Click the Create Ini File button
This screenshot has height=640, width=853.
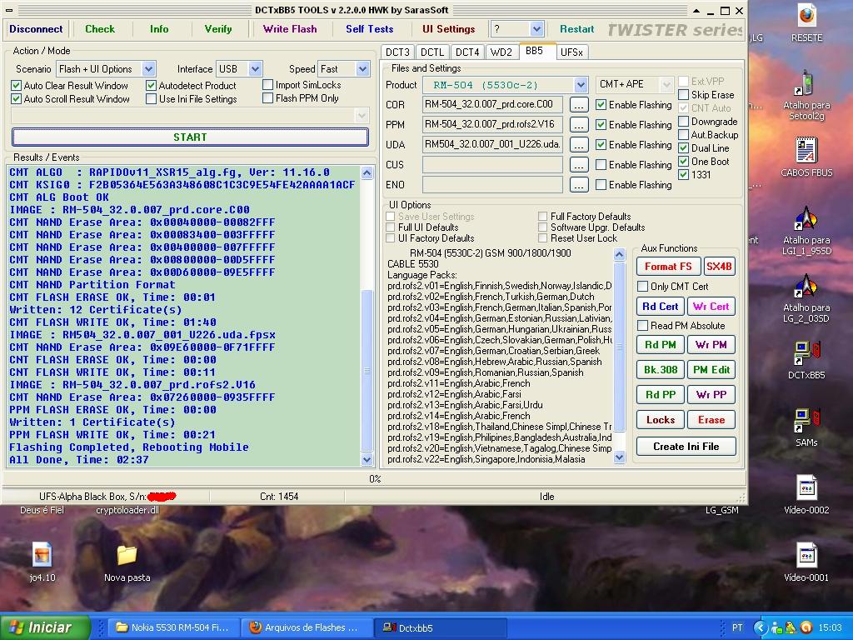[686, 447]
